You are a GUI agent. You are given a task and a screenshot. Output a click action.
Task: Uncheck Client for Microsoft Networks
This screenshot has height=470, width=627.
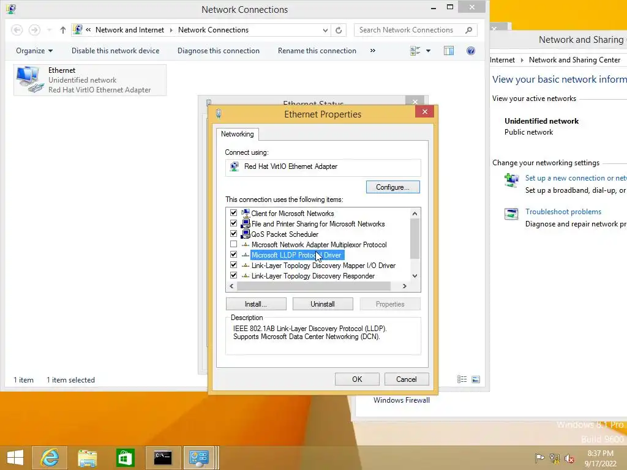point(233,213)
